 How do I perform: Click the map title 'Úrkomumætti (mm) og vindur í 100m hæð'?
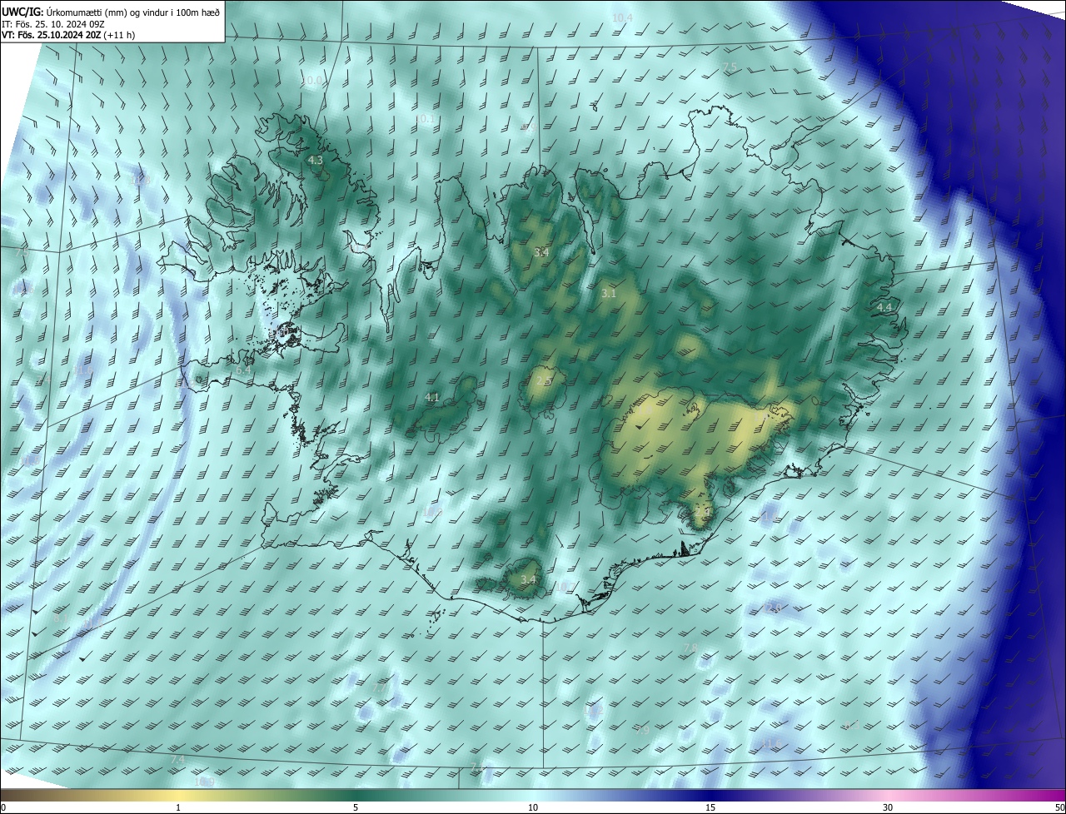133,12
